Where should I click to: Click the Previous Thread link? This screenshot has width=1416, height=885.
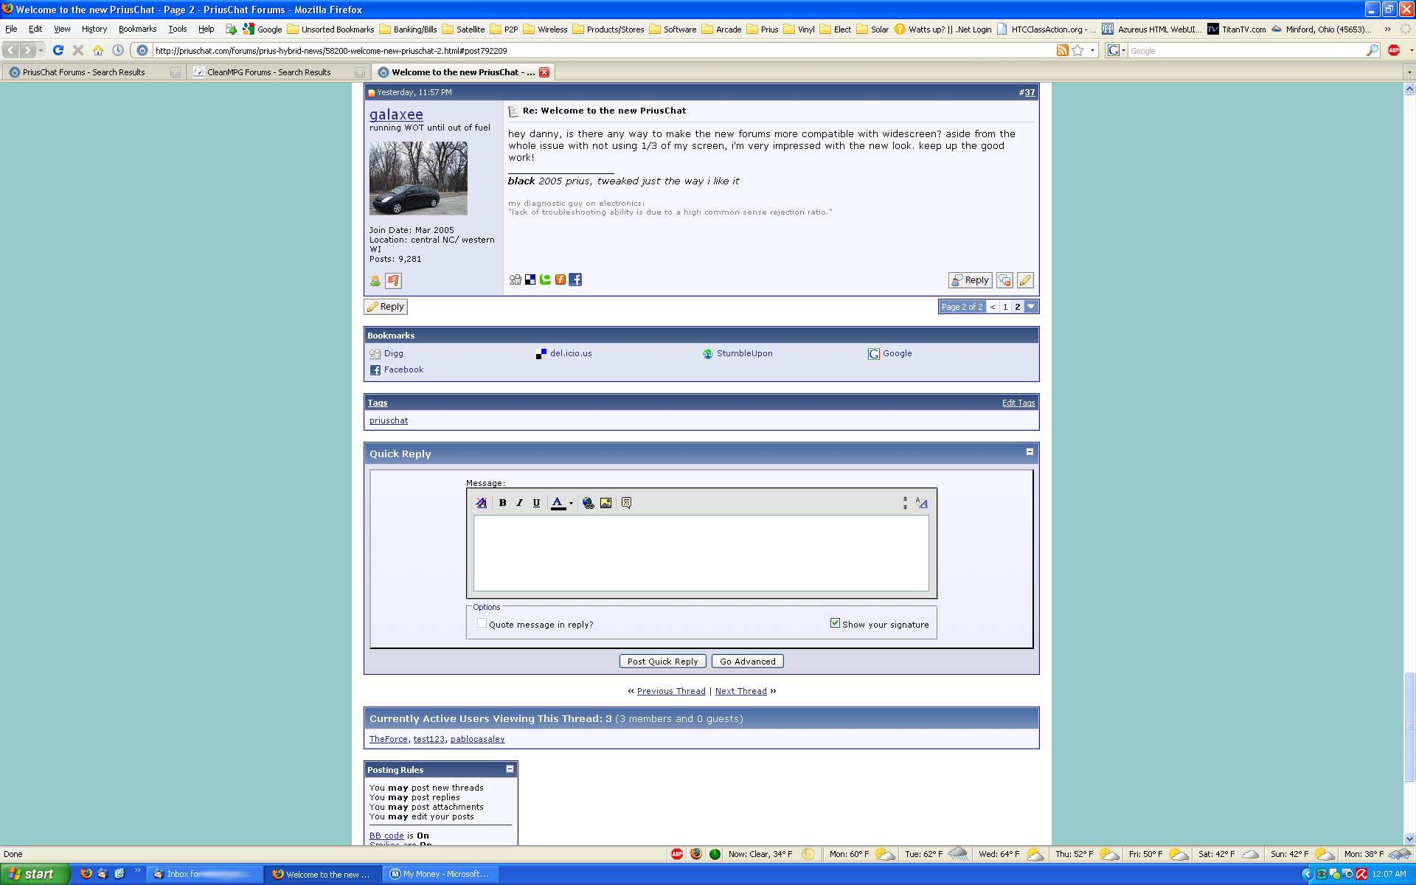pyautogui.click(x=671, y=691)
